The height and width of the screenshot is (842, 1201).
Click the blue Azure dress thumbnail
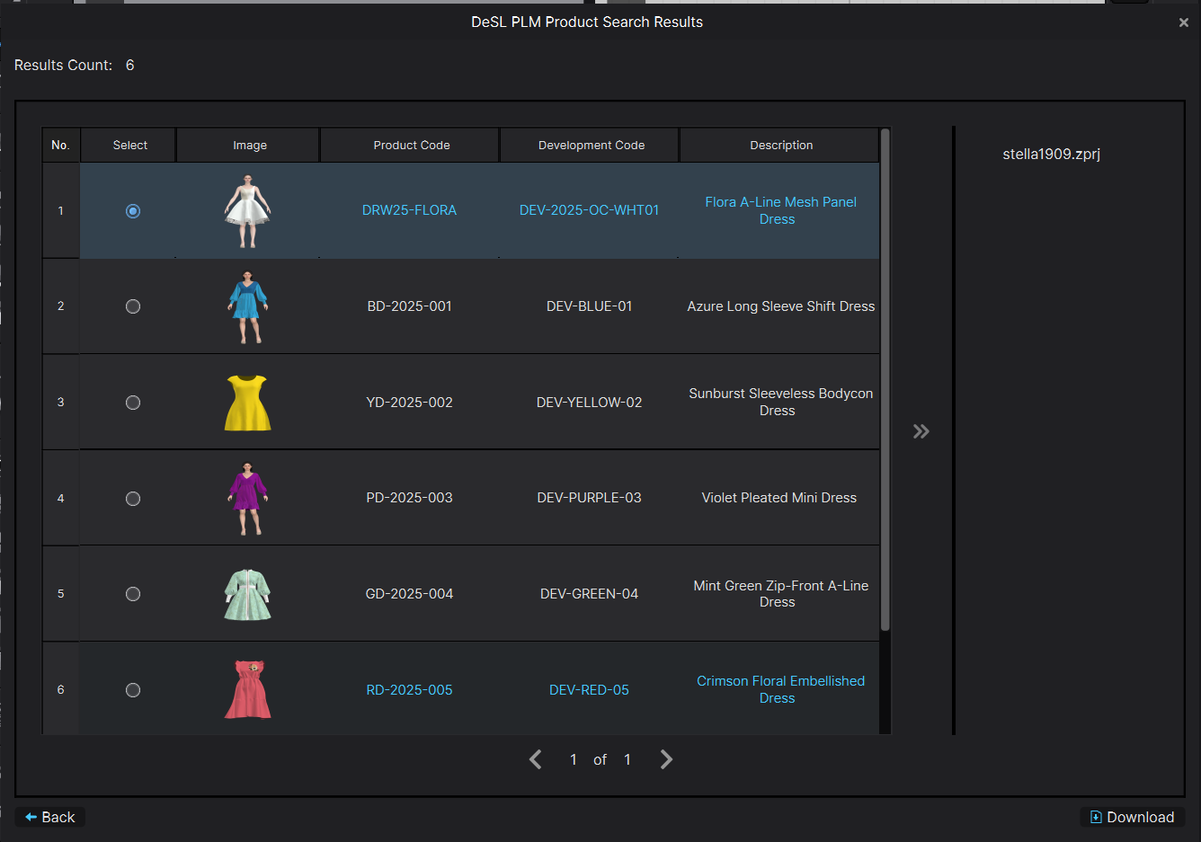tap(247, 306)
